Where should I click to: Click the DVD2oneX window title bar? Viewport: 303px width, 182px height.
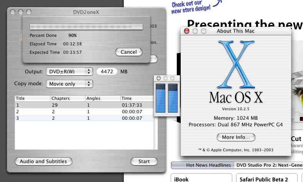tap(86, 12)
